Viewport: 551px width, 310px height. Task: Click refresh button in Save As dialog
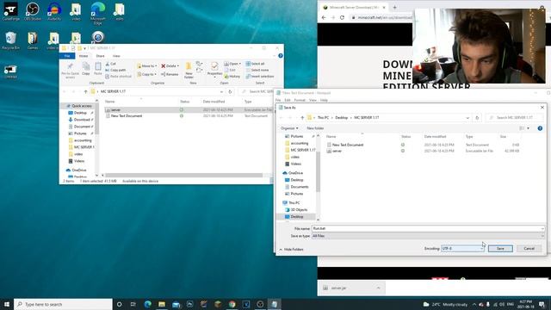tap(477, 118)
